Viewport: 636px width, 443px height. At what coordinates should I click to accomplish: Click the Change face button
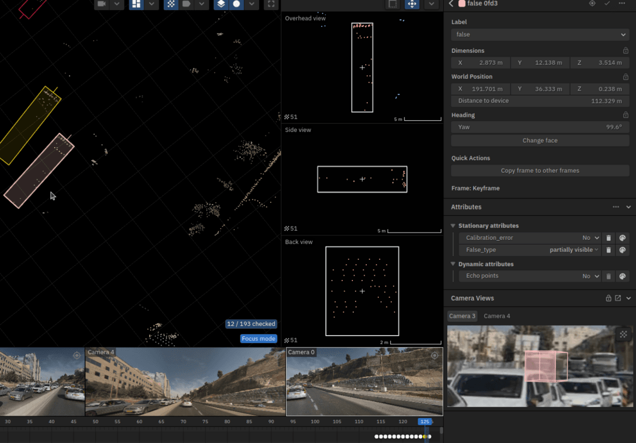(x=540, y=140)
